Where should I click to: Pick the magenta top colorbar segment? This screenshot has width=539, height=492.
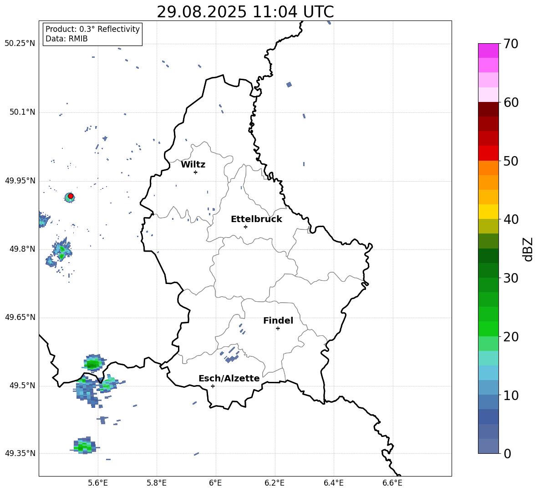point(488,51)
